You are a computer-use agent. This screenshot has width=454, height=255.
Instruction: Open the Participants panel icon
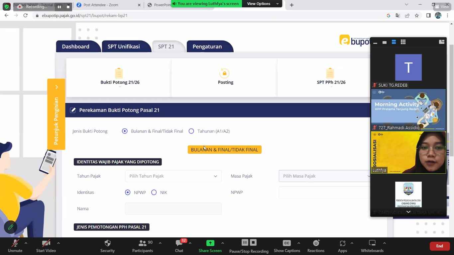(143, 243)
